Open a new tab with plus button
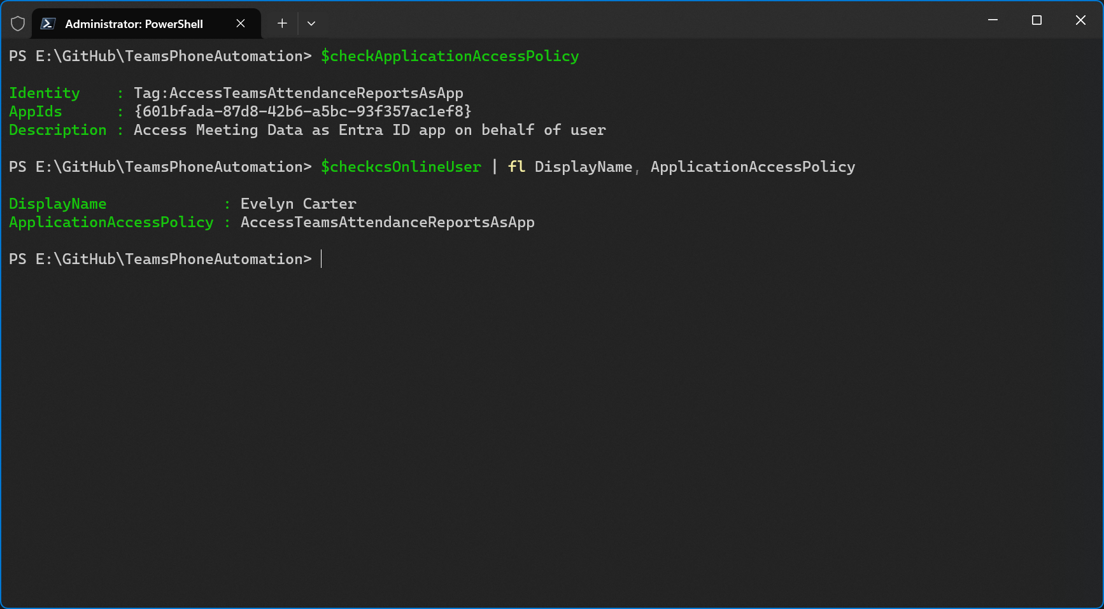Viewport: 1104px width, 609px height. [x=282, y=24]
